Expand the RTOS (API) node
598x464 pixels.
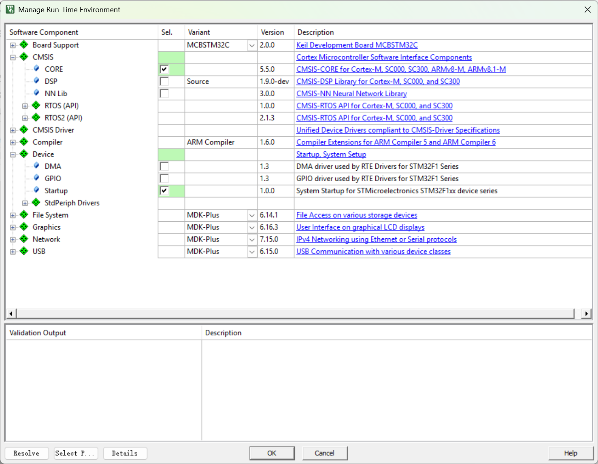25,106
